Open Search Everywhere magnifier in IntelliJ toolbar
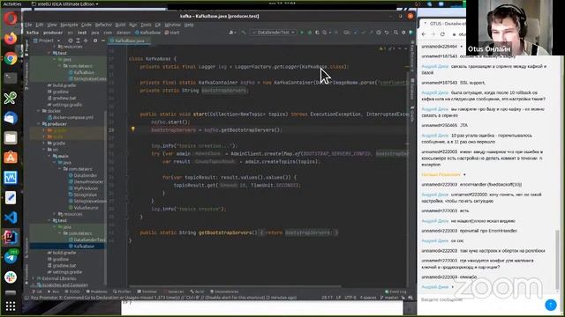This screenshot has width=565, height=317. (395, 33)
